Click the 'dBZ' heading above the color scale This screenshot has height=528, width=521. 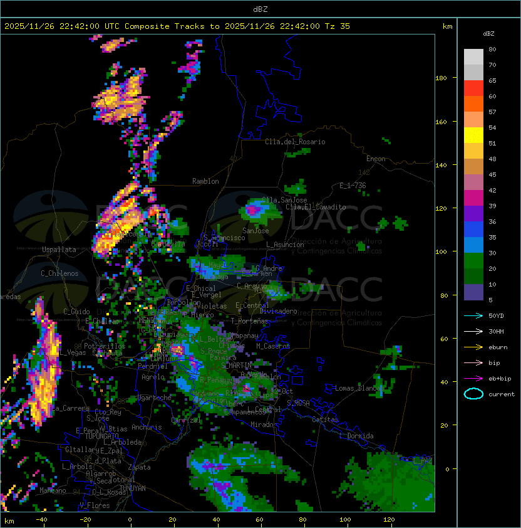[x=488, y=34]
